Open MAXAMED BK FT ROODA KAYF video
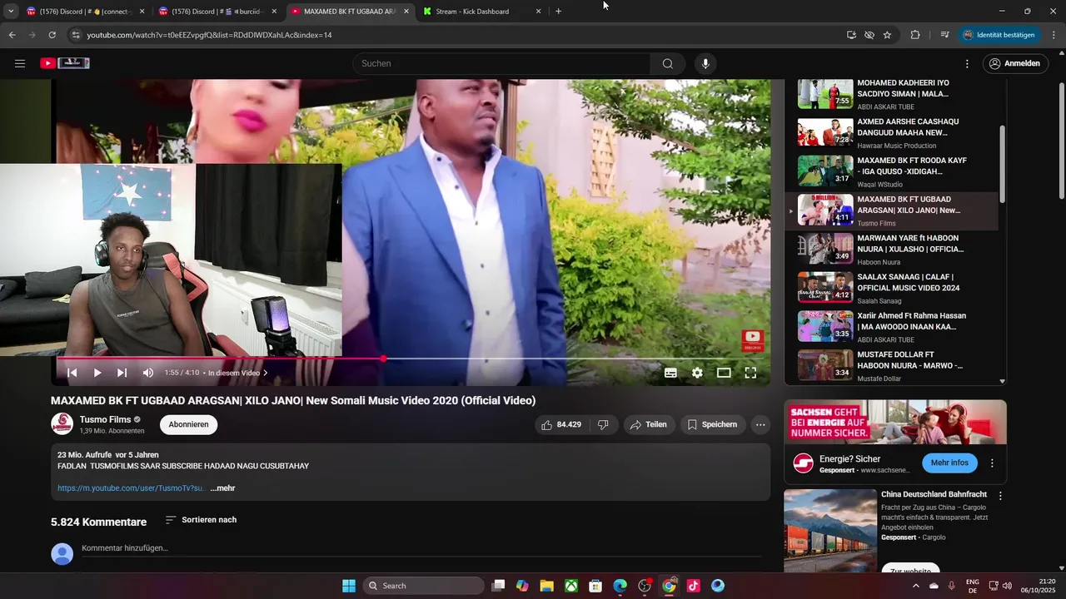Screen dimensions: 1066x599 click(890, 171)
